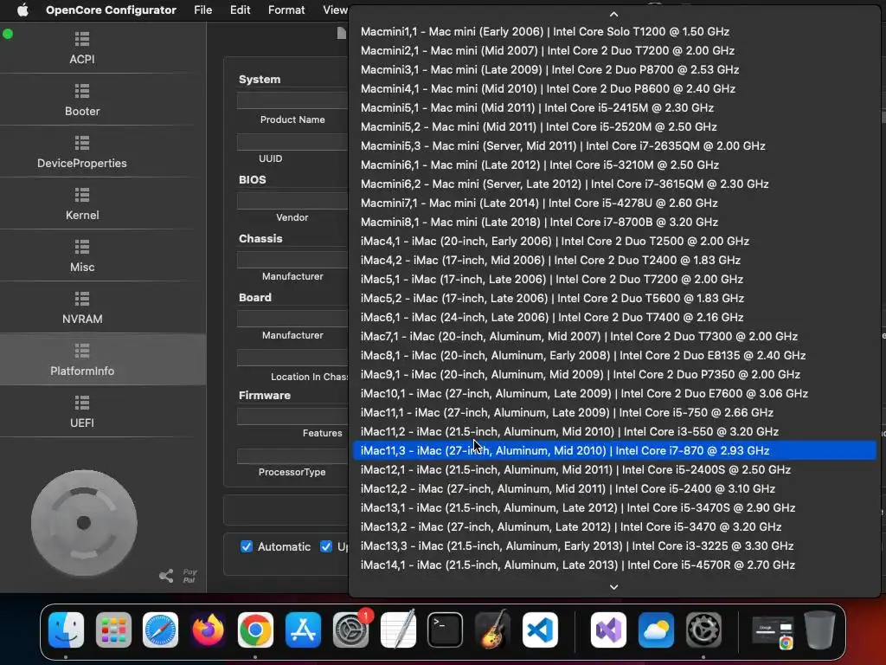Click the dropdown list's up scroll arrow
The image size is (886, 665).
pos(613,14)
